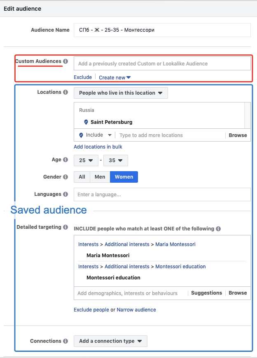
Task: Select bold Montessori education interest entry
Action: pos(113,278)
